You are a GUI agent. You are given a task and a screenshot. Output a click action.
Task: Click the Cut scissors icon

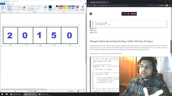(x=5, y=6)
